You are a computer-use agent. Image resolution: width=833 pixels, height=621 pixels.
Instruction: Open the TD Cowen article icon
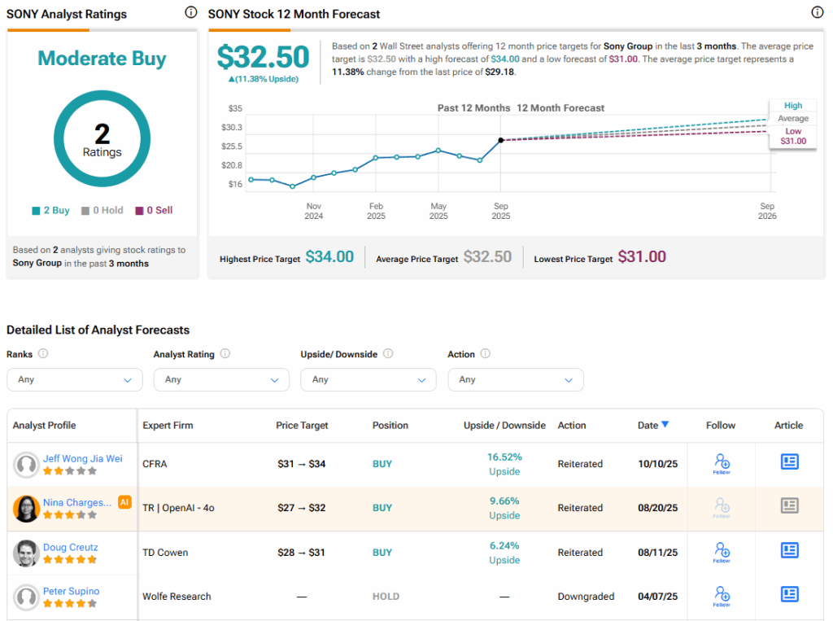click(788, 551)
